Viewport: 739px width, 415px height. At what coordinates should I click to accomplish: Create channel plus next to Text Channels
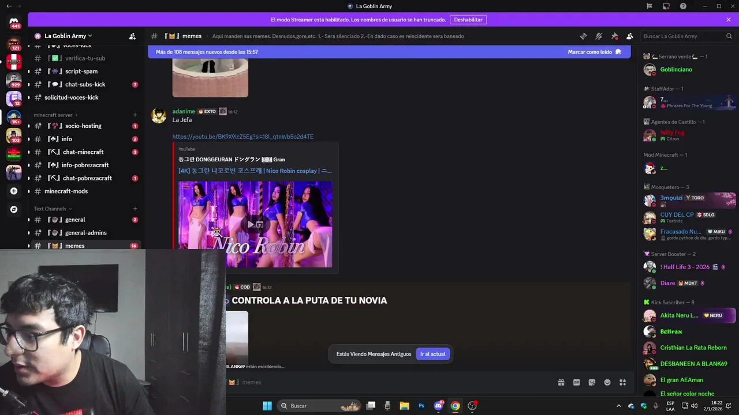pos(135,209)
